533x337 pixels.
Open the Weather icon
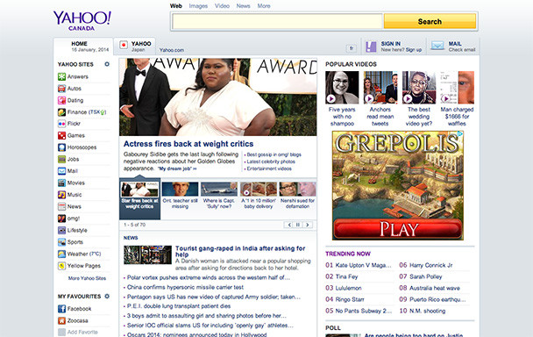coord(61,254)
